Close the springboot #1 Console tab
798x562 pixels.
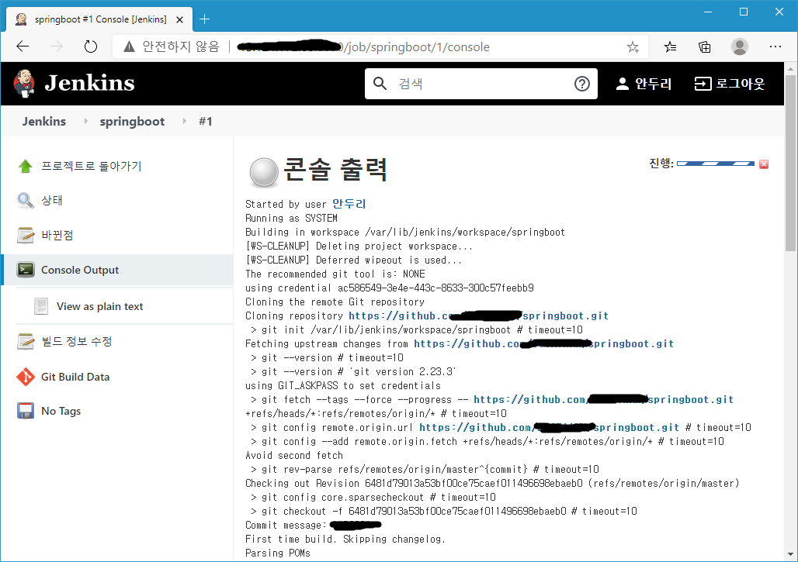[179, 20]
